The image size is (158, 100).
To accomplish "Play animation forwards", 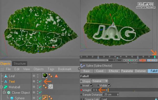I will pyautogui.click(x=132, y=60).
